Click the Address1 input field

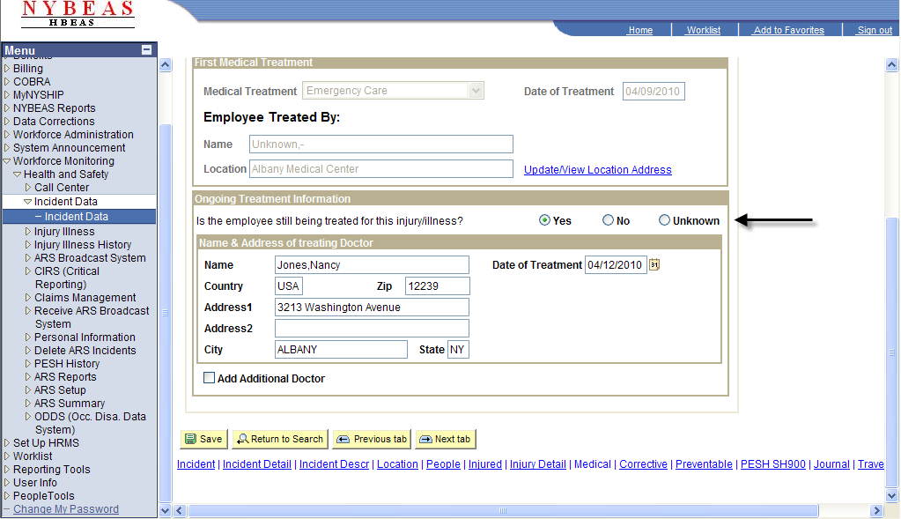[372, 307]
